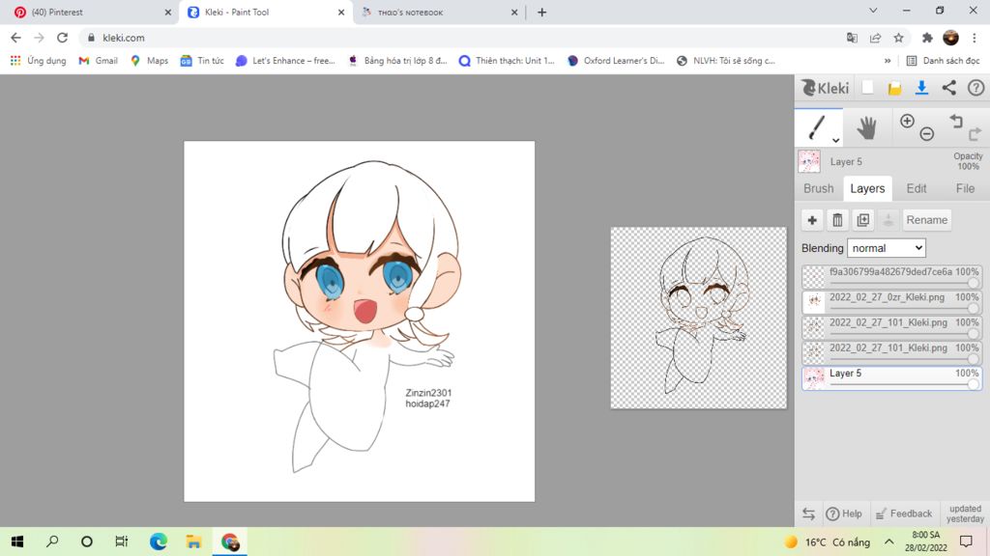Viewport: 990px width, 556px height.
Task: Reload the kleki.com page
Action: [x=62, y=38]
